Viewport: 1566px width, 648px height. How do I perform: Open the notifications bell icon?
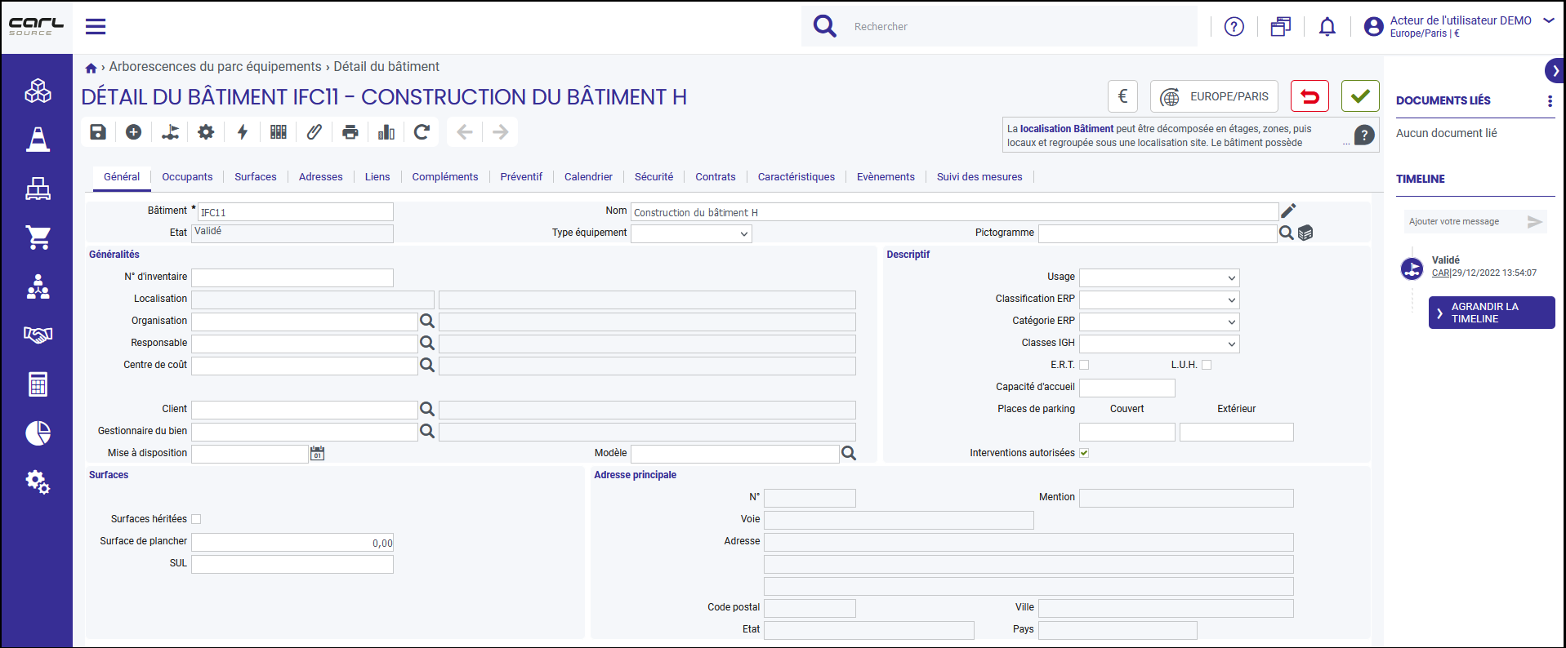[x=1327, y=27]
